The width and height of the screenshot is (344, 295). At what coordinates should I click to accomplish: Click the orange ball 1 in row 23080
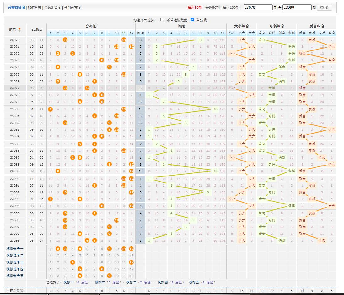coord(51,109)
